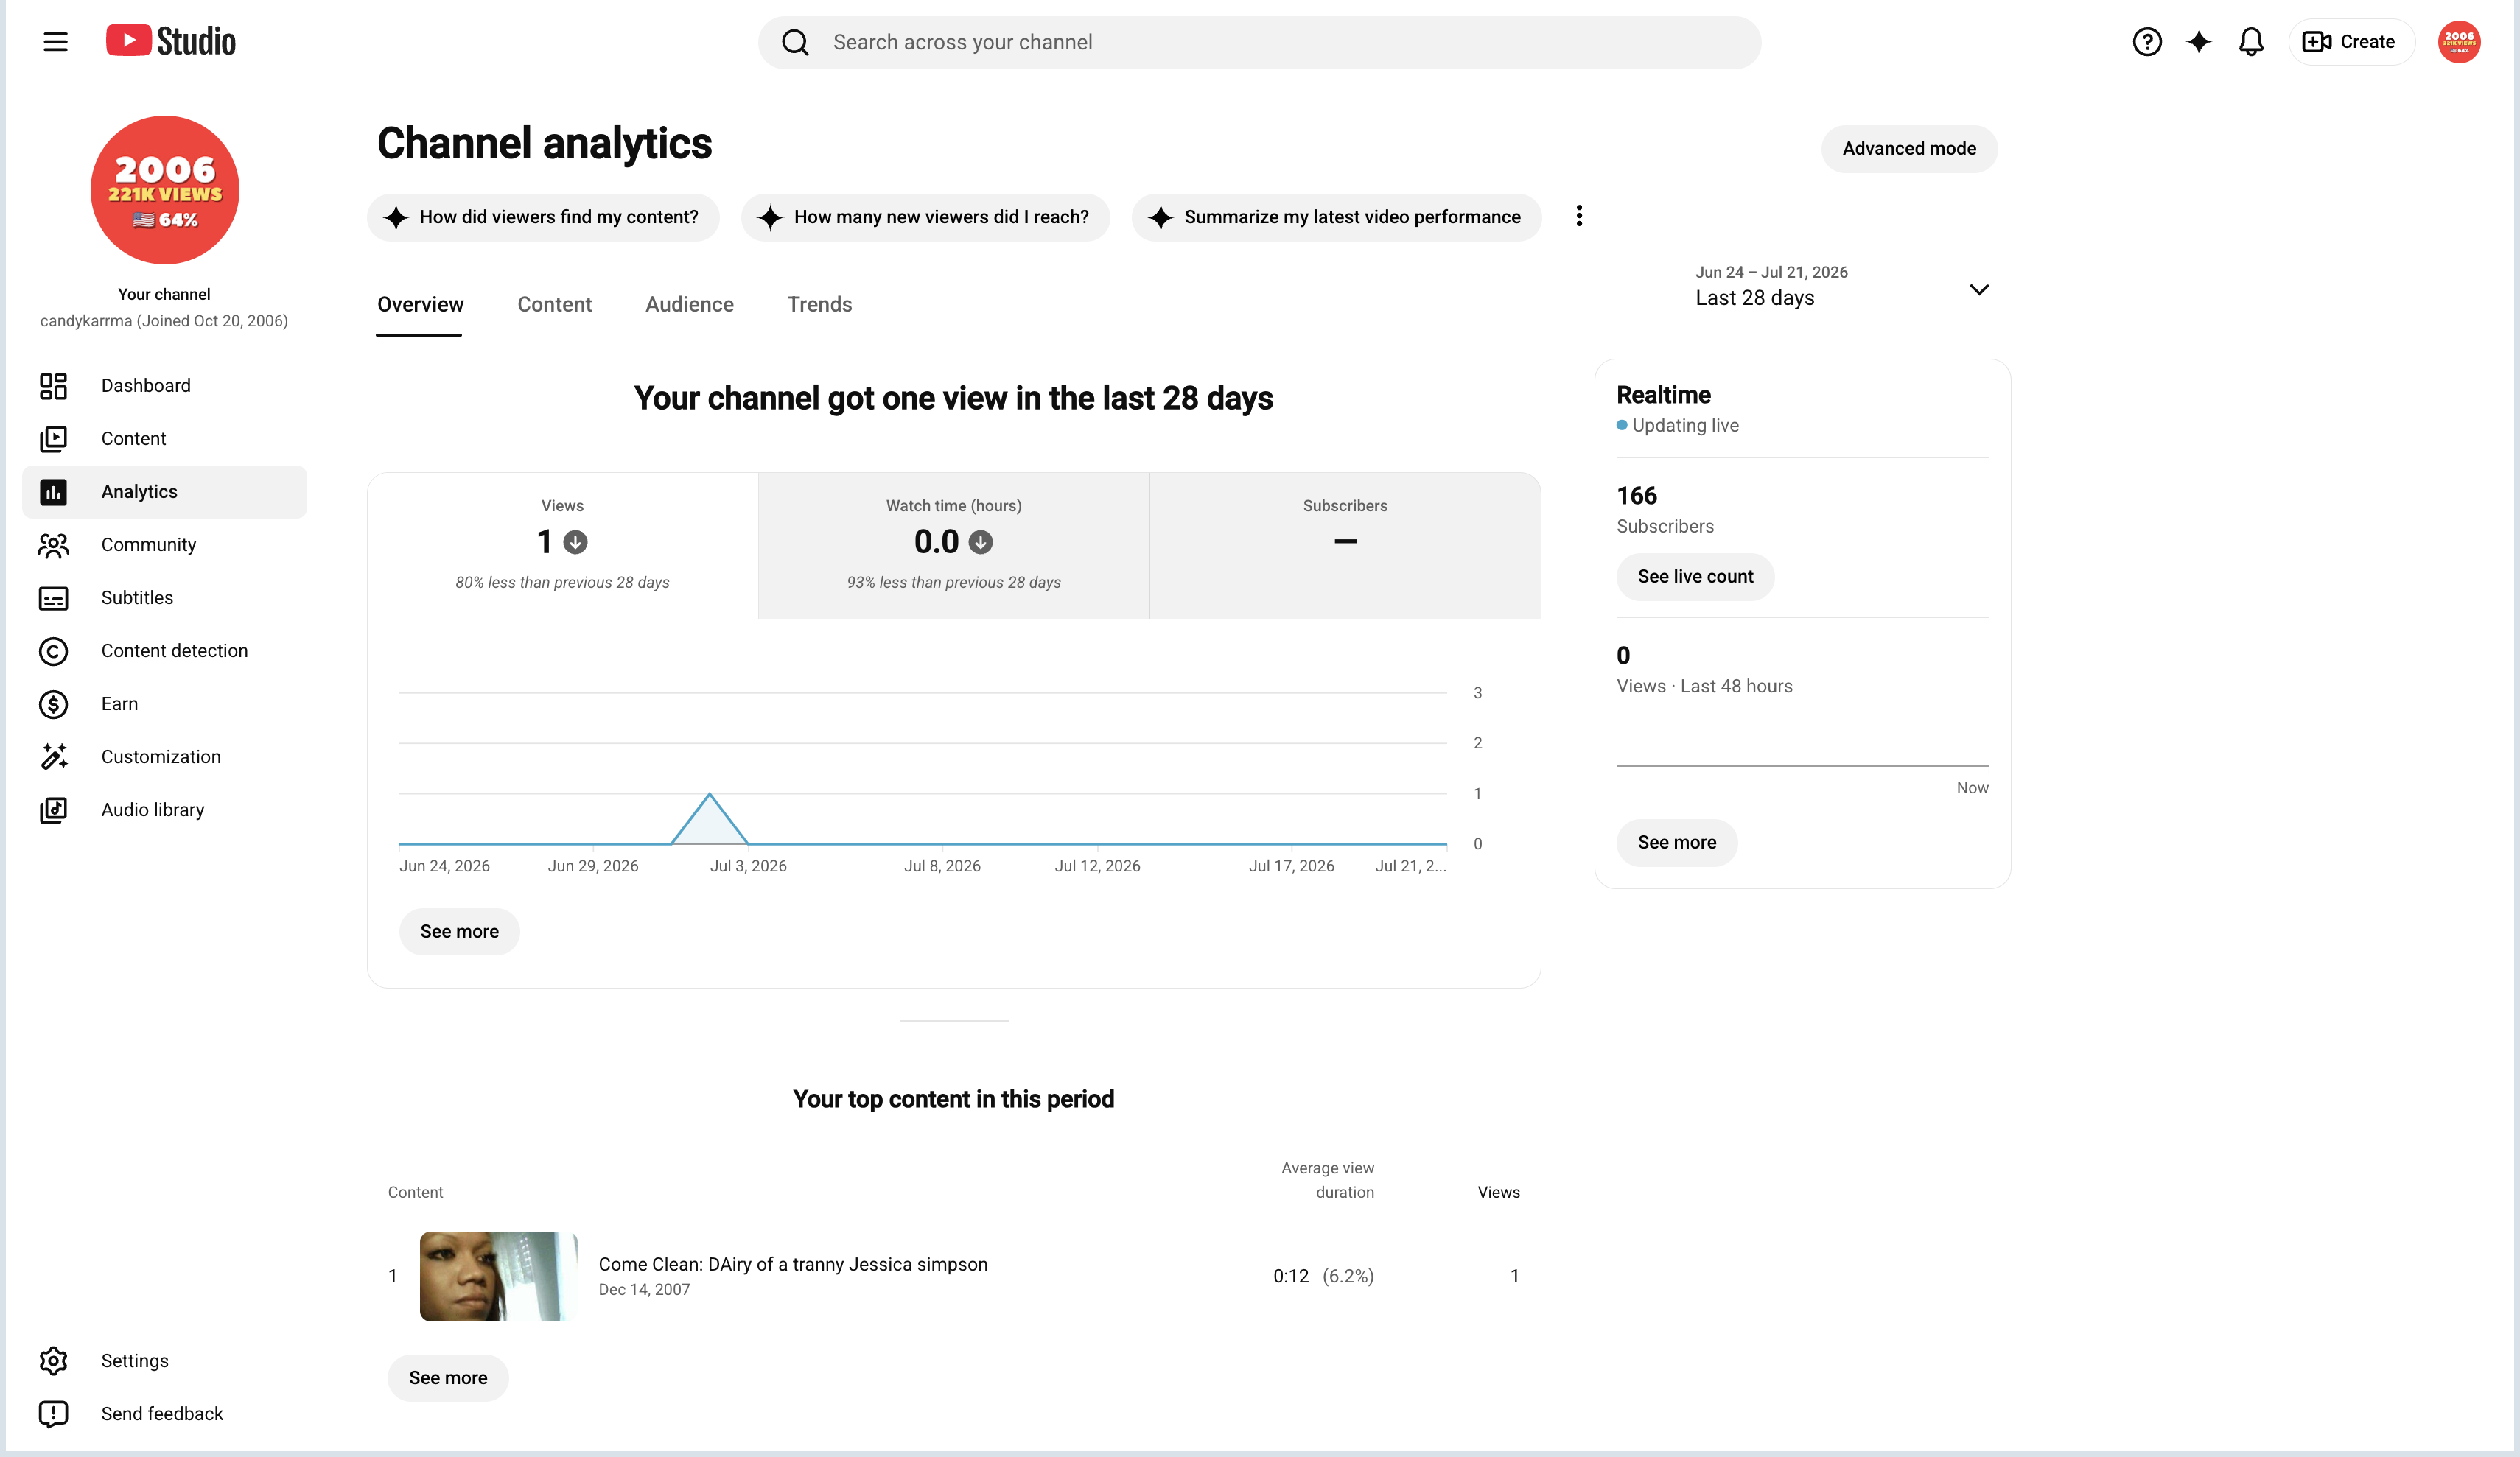
Task: Click the Dashboard sidebar icon
Action: click(53, 386)
